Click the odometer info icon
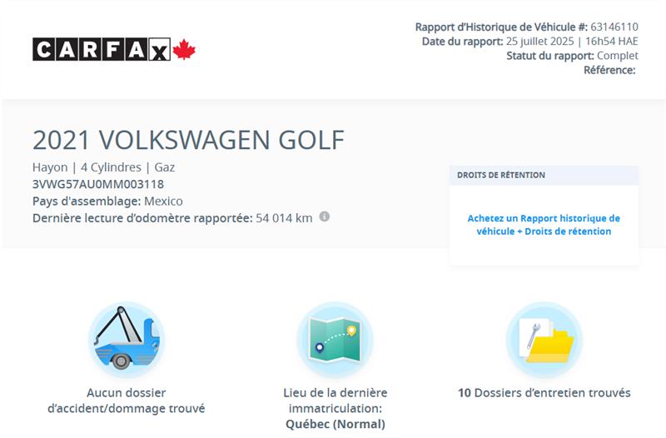The image size is (666, 438). [x=324, y=217]
